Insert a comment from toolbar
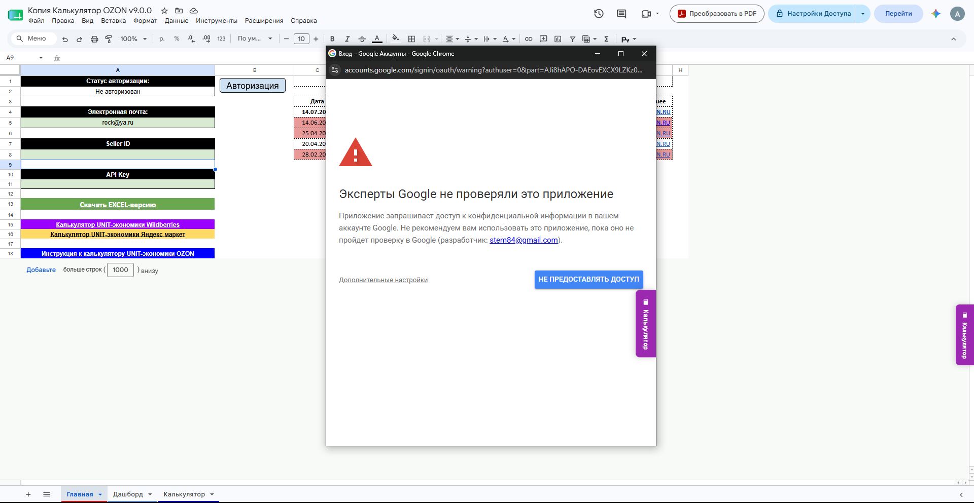 click(x=543, y=39)
